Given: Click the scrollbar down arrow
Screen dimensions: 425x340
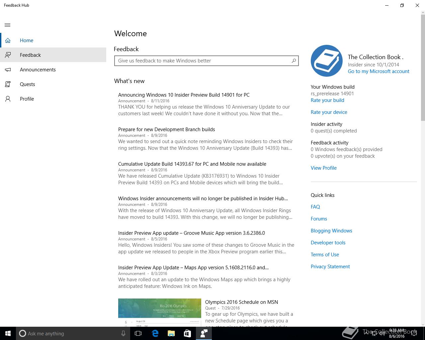Looking at the screenshot, I should pyautogui.click(x=423, y=324).
